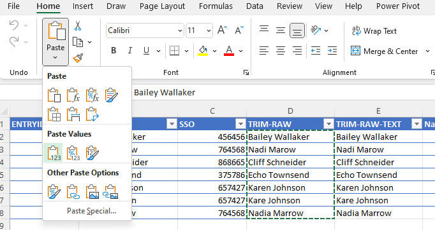This screenshot has height=230, width=435.
Task: Switch to the Draw tab
Action: [116, 6]
